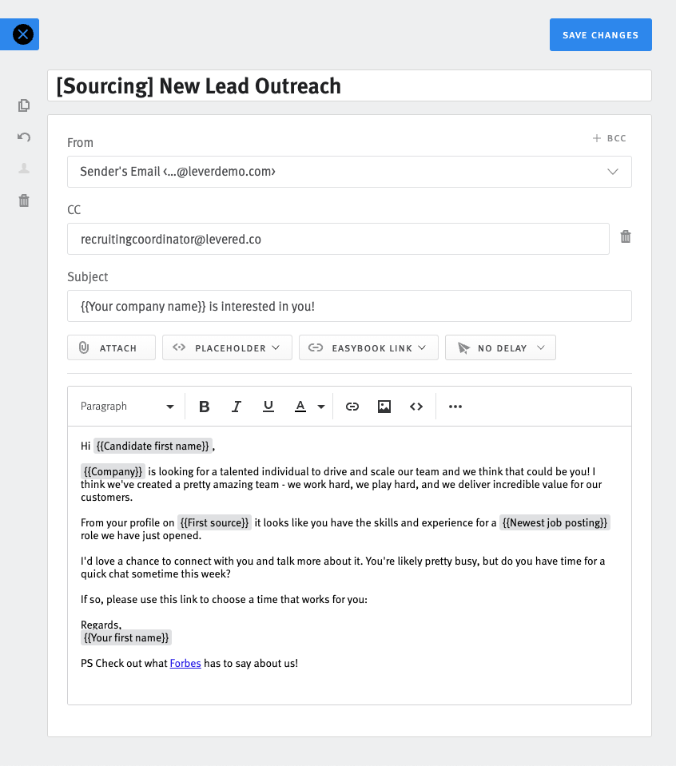Image resolution: width=676 pixels, height=766 pixels.
Task: Insert a hyperlink using the link icon
Action: [x=352, y=407]
